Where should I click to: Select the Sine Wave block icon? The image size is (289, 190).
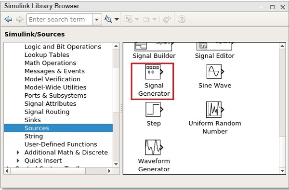[215, 72]
